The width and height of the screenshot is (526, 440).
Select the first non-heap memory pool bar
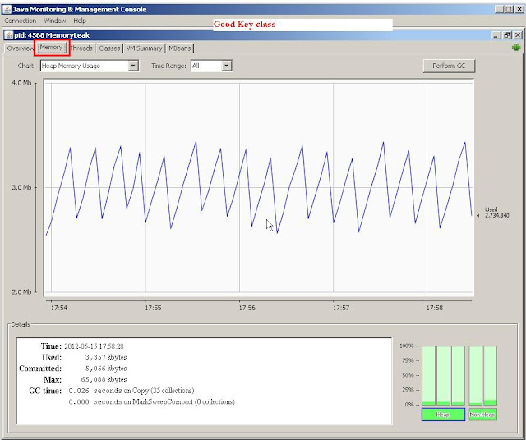pos(476,376)
